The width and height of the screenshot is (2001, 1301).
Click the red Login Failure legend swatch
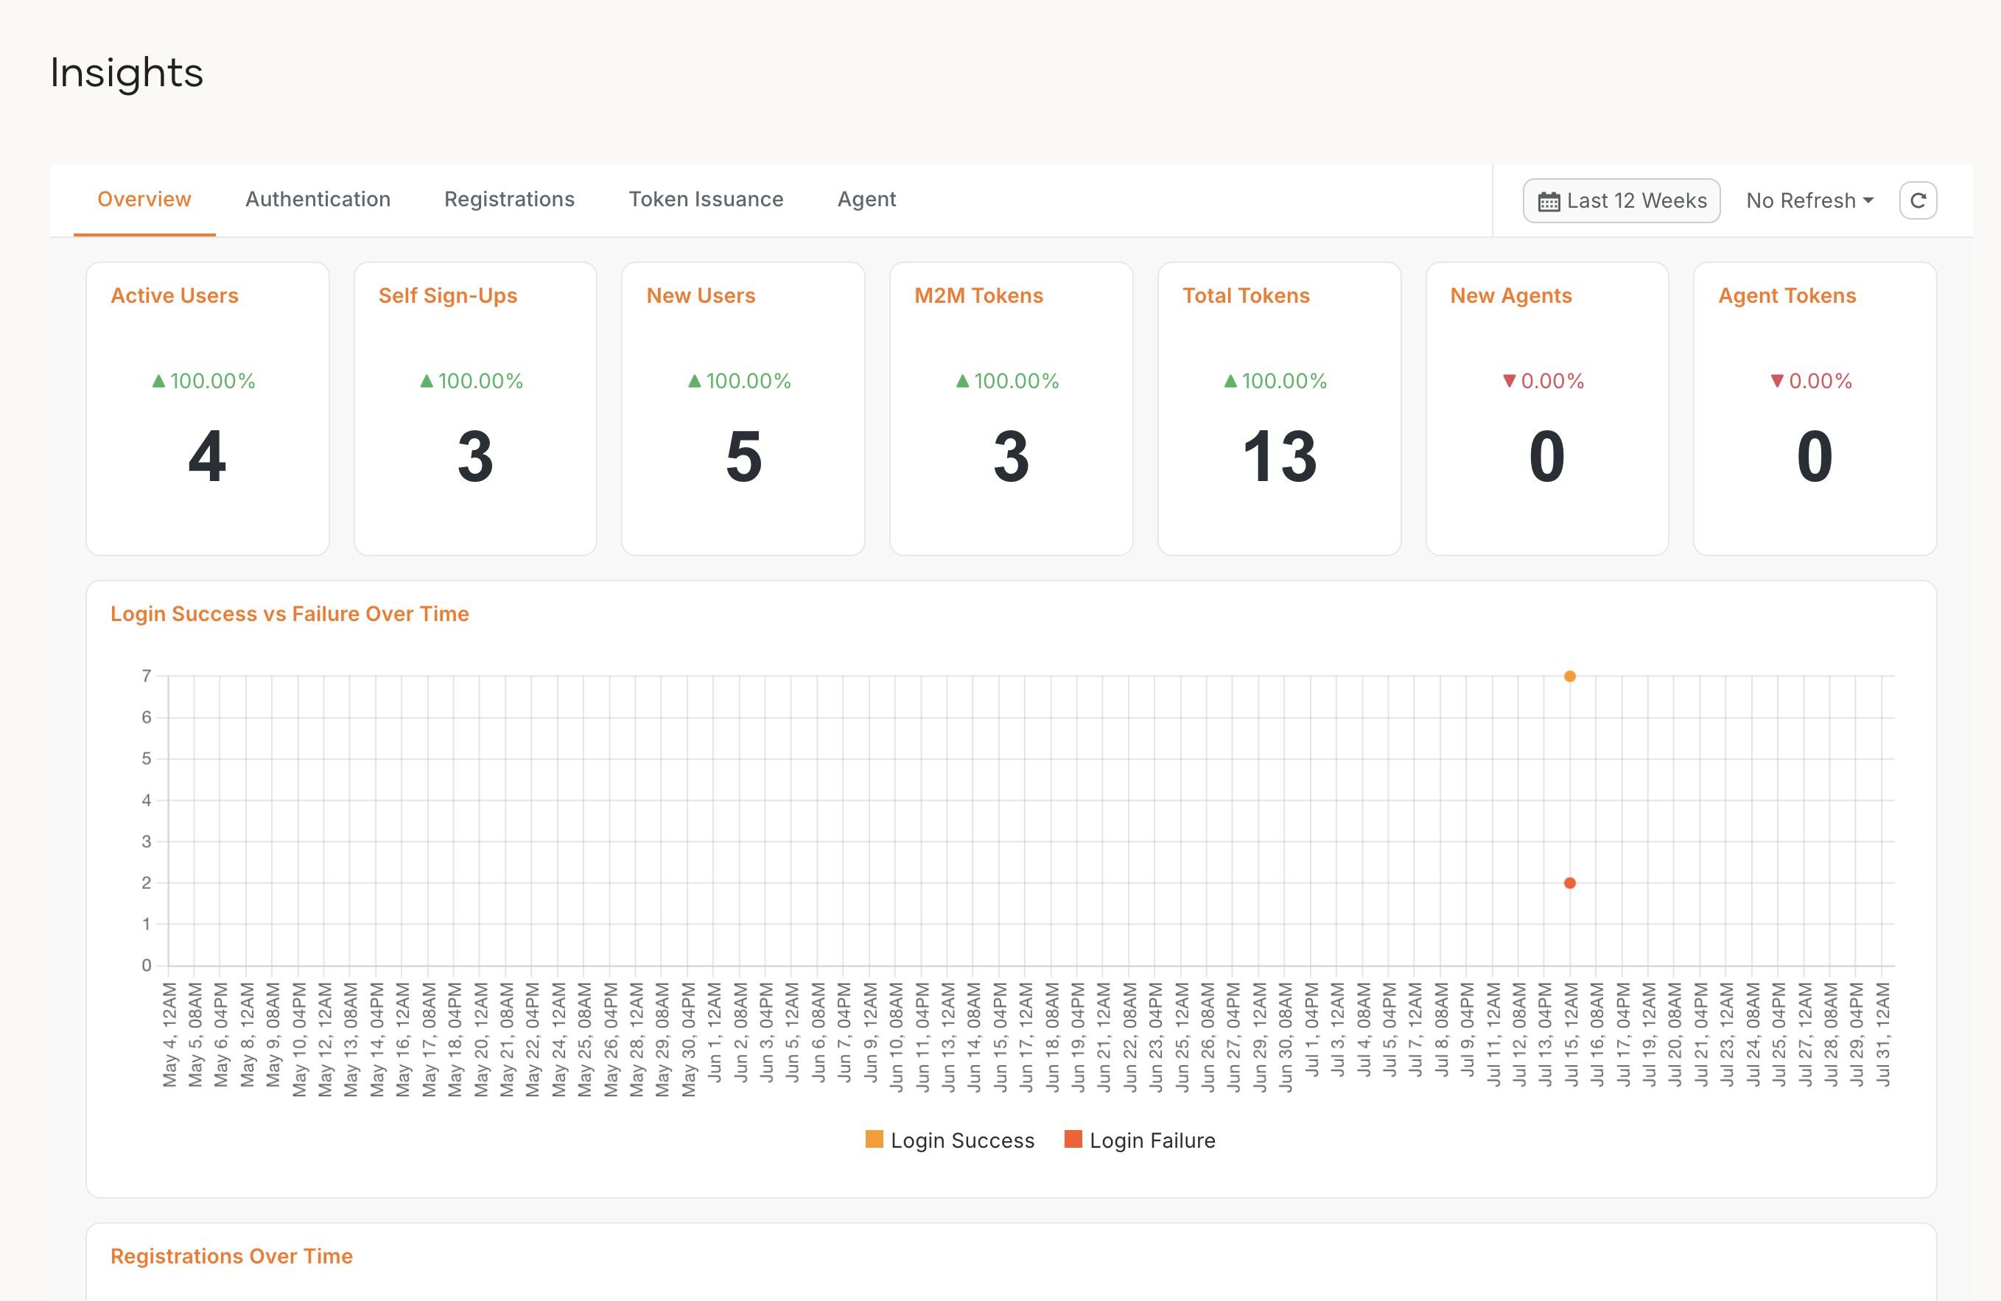pyautogui.click(x=1073, y=1139)
